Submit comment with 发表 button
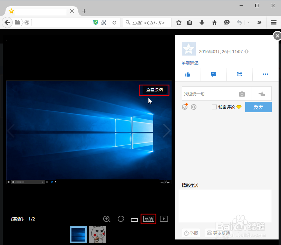281x245 pixels. [258, 107]
